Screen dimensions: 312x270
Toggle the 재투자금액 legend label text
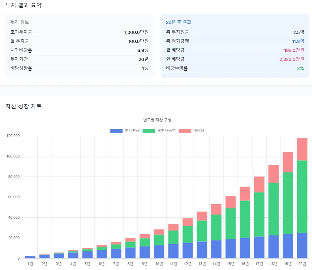click(x=166, y=130)
